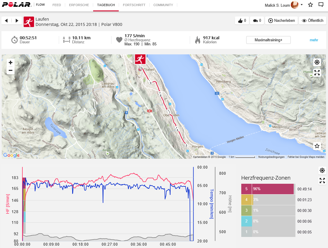The width and height of the screenshot is (328, 248).
Task: Open the user profile dropdown arrow
Action: (302, 5)
